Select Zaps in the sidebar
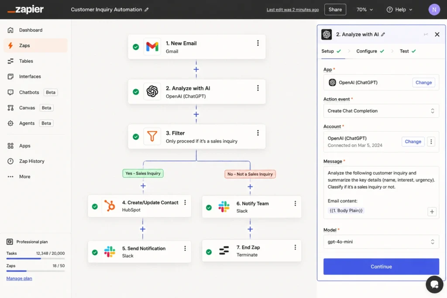Image resolution: width=447 pixels, height=298 pixels. [35, 45]
